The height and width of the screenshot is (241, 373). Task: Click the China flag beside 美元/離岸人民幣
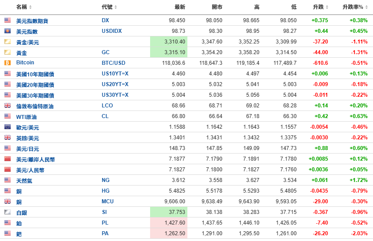8,158
